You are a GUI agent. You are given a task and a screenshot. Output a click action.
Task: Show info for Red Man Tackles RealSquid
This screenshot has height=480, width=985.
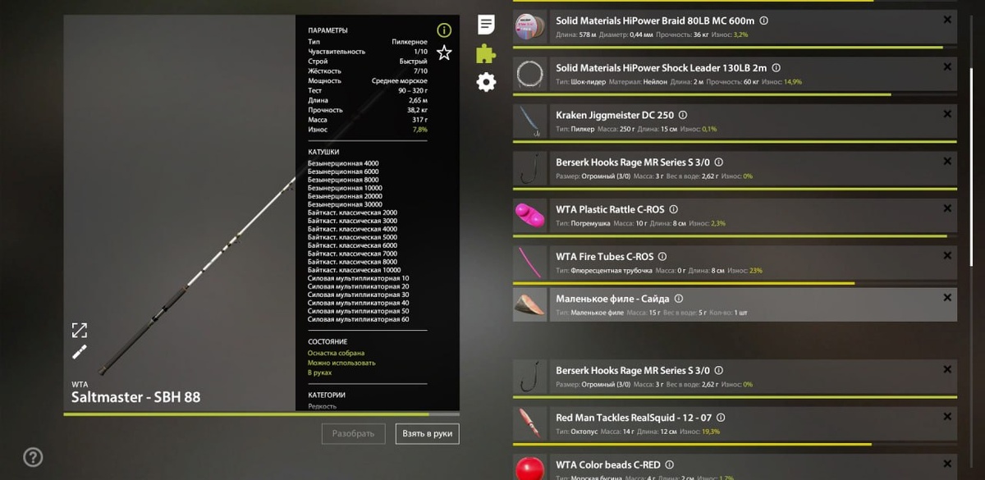(x=721, y=418)
